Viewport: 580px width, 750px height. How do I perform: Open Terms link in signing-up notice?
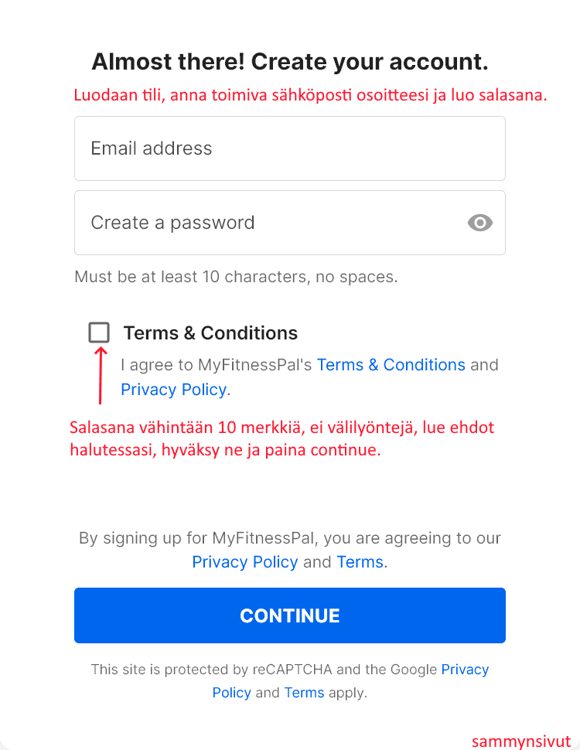(360, 562)
